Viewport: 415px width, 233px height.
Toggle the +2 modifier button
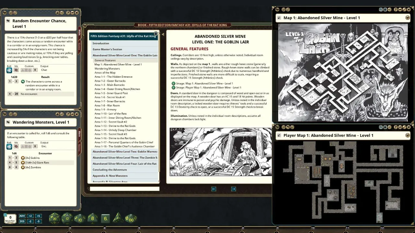click(30, 216)
